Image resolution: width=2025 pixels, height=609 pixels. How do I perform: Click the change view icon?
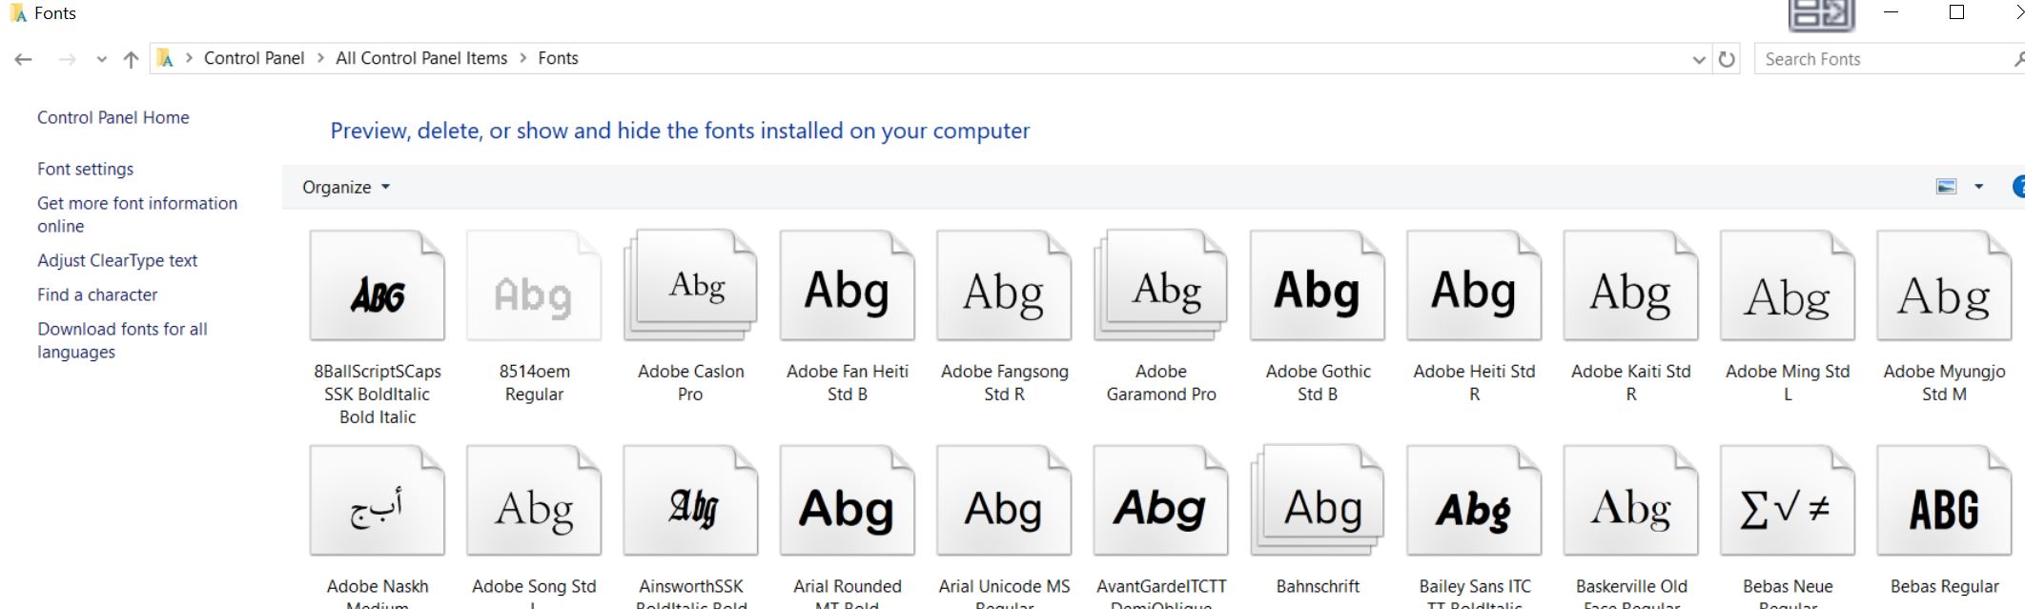(1947, 187)
